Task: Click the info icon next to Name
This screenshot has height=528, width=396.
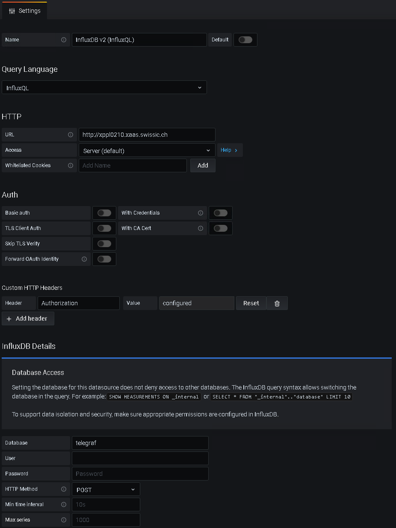Action: (62, 39)
